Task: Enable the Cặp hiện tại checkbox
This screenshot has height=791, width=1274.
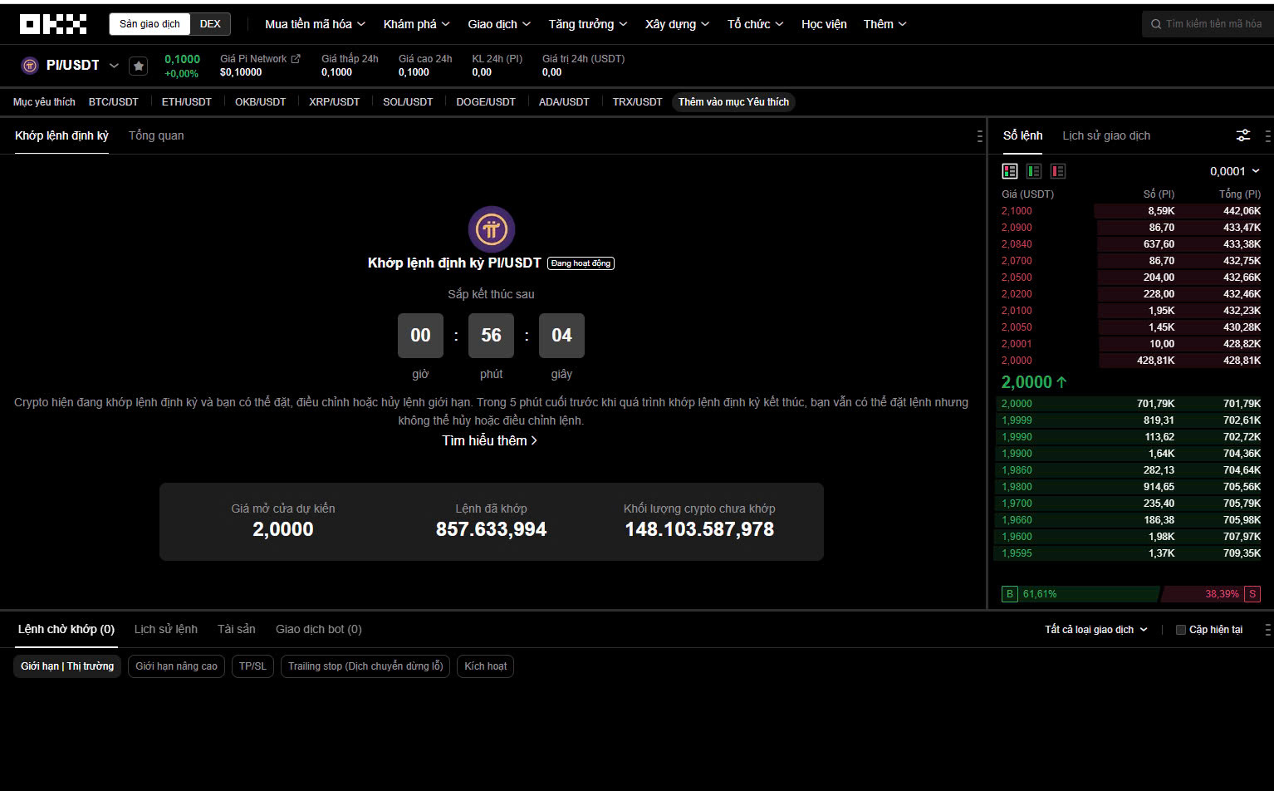Action: click(x=1180, y=629)
